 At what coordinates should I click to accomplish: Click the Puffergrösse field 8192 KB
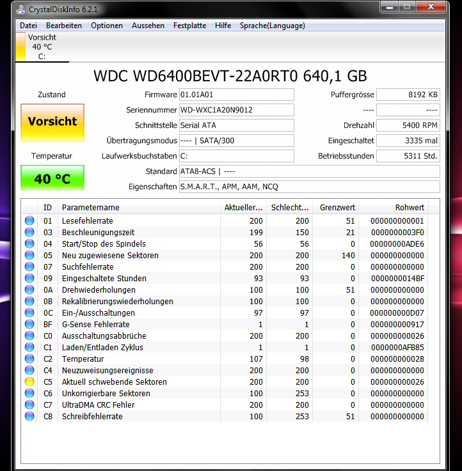coord(408,95)
